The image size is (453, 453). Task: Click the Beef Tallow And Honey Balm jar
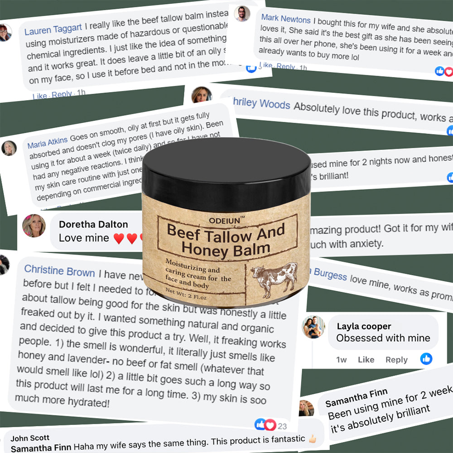(x=226, y=222)
